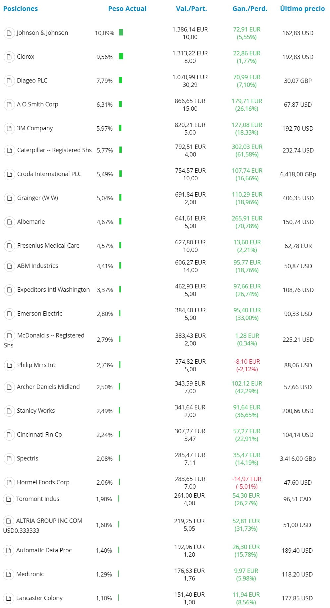
Task: Open the document icon next to Clorox
Action: pos(9,57)
